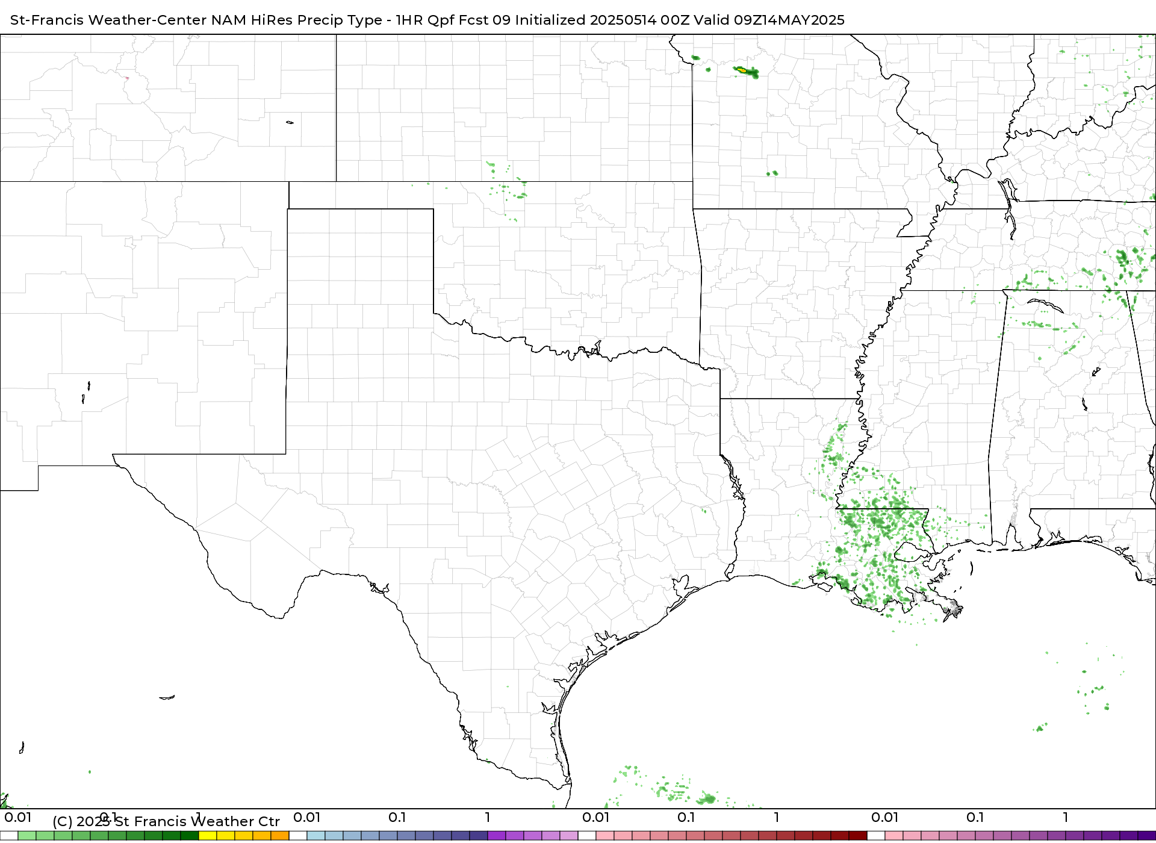Image resolution: width=1156 pixels, height=843 pixels.
Task: Pick the vivid purple swatch following navy blue
Action: (x=497, y=836)
